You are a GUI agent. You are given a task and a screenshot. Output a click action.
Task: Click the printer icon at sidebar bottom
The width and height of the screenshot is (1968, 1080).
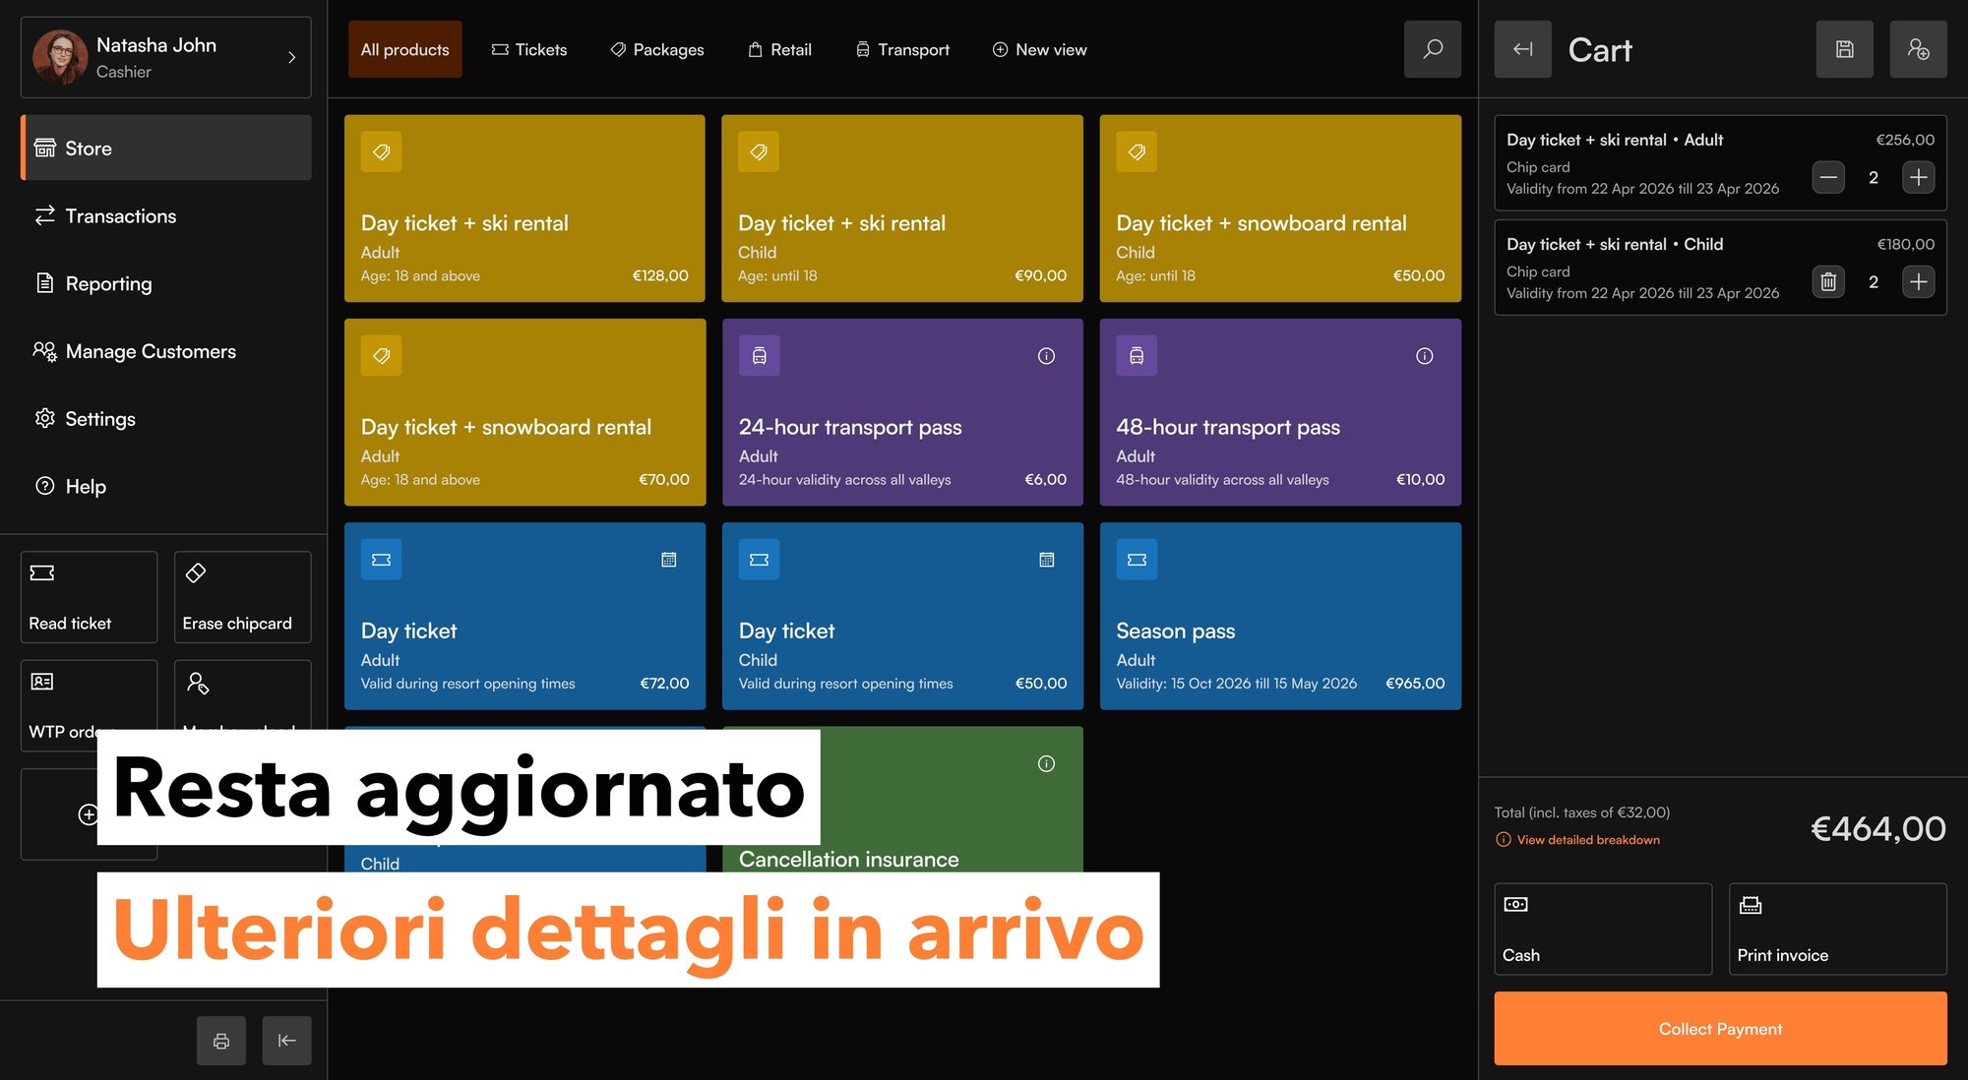coord(221,1041)
